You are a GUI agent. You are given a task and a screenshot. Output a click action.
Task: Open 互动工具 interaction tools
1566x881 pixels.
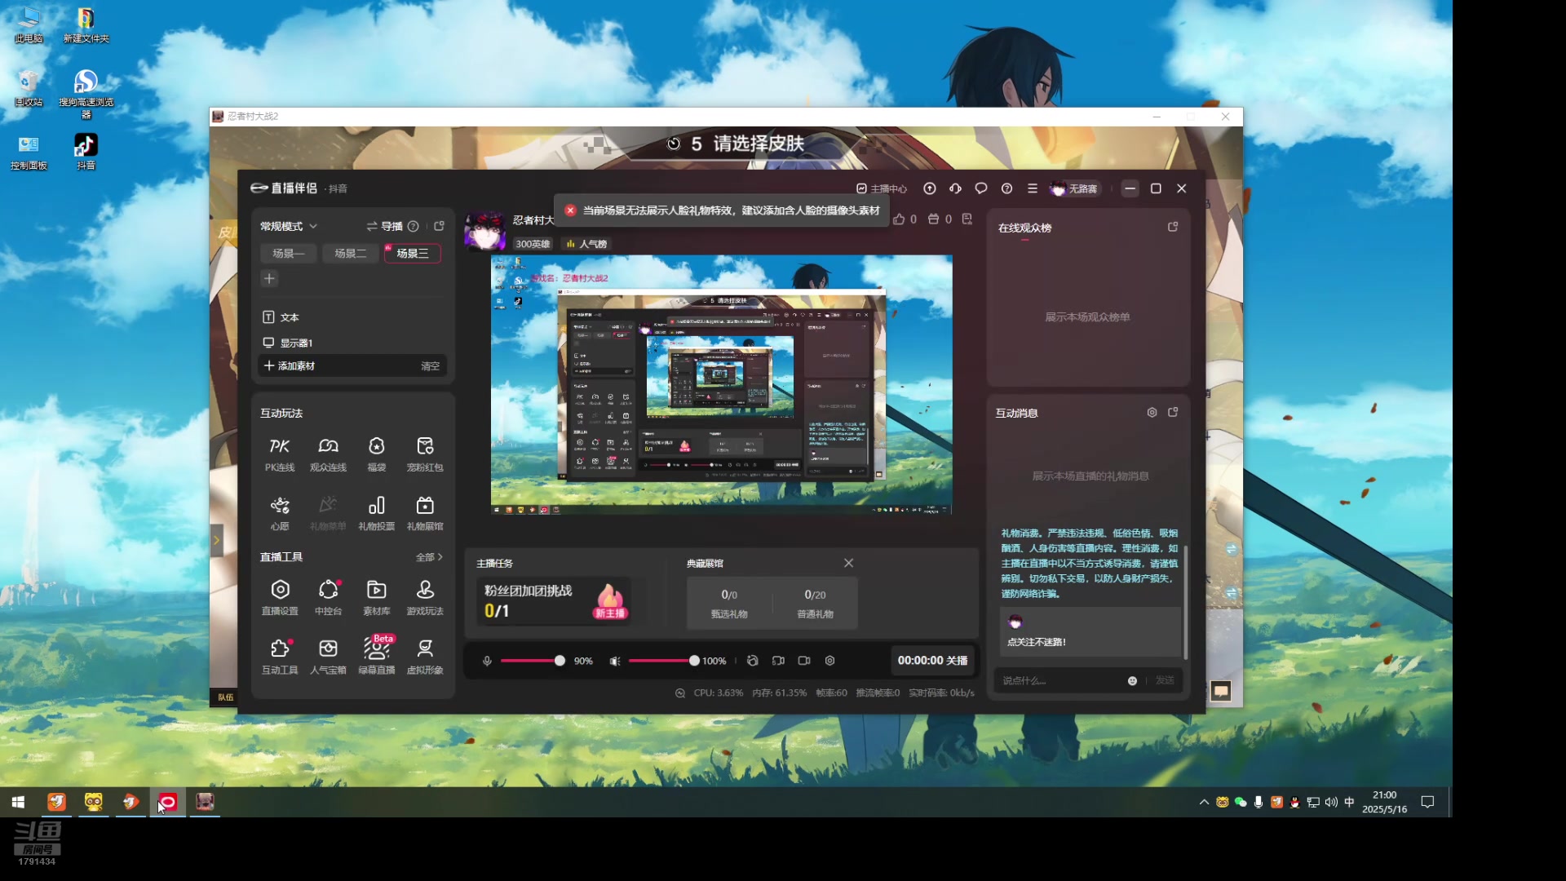click(x=279, y=657)
